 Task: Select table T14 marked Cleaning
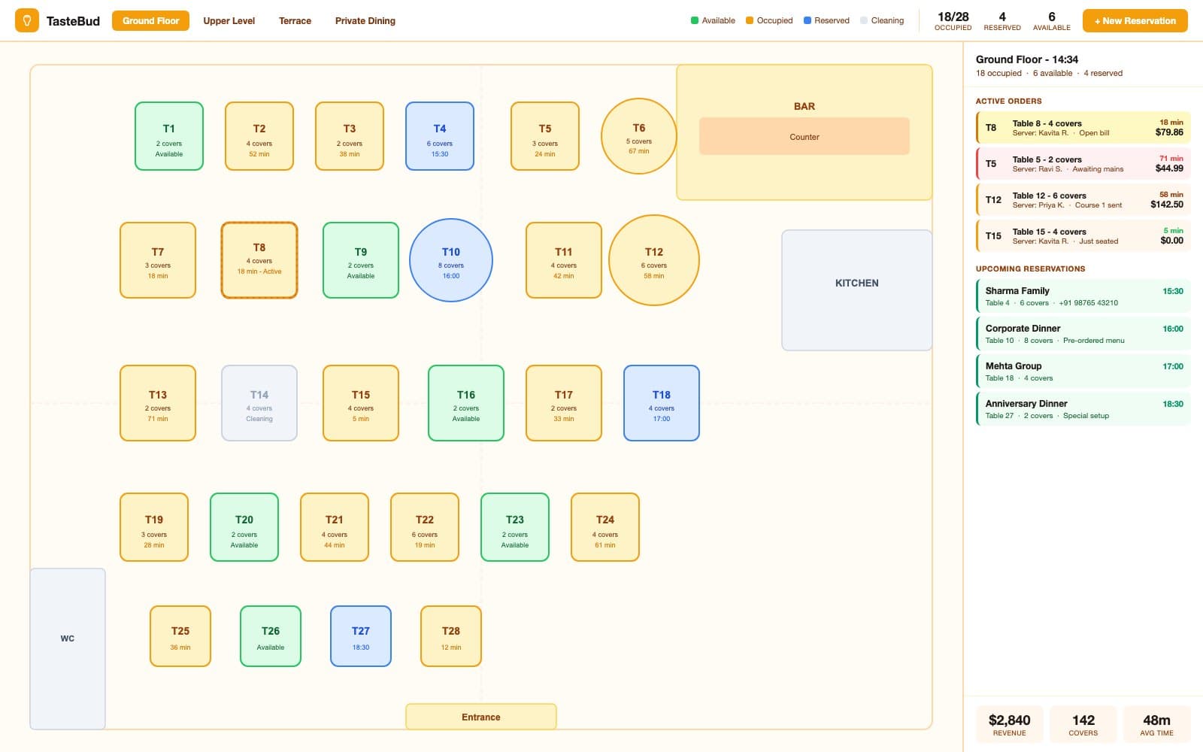(259, 403)
